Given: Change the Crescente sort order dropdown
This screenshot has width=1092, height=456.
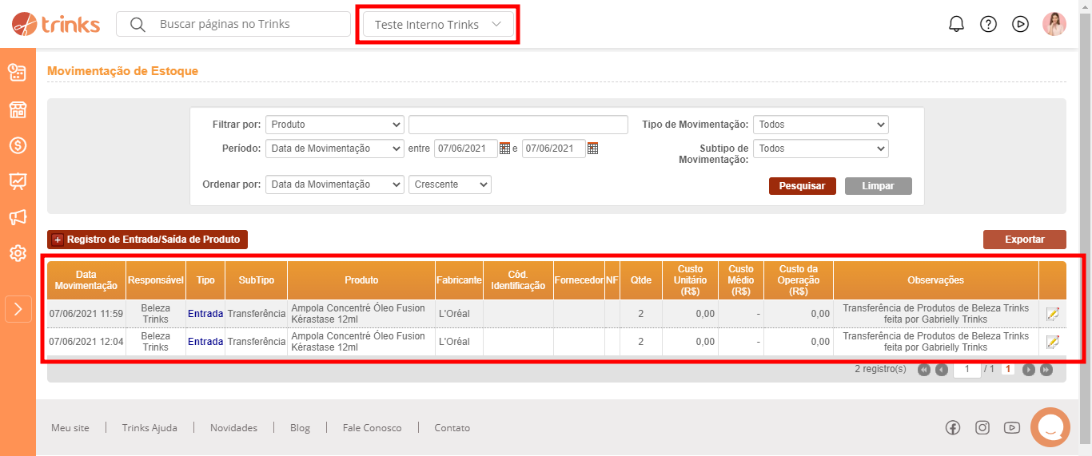Looking at the screenshot, I should click(449, 184).
